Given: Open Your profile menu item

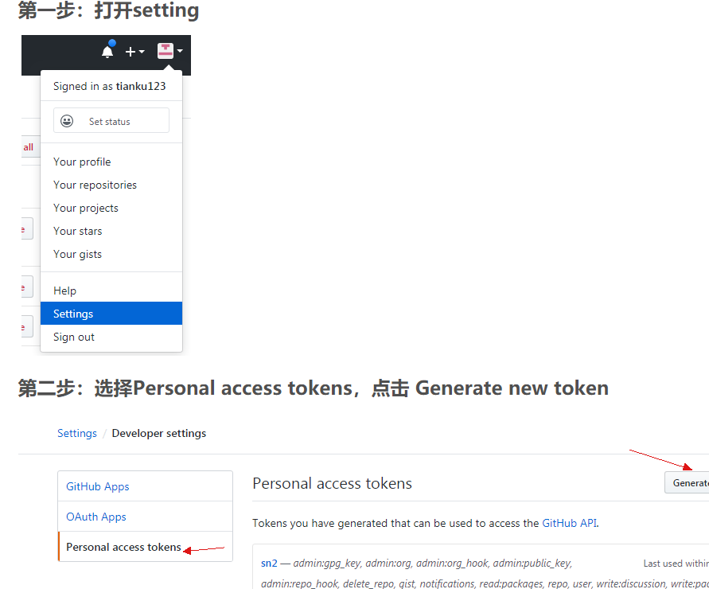Looking at the screenshot, I should point(82,162).
